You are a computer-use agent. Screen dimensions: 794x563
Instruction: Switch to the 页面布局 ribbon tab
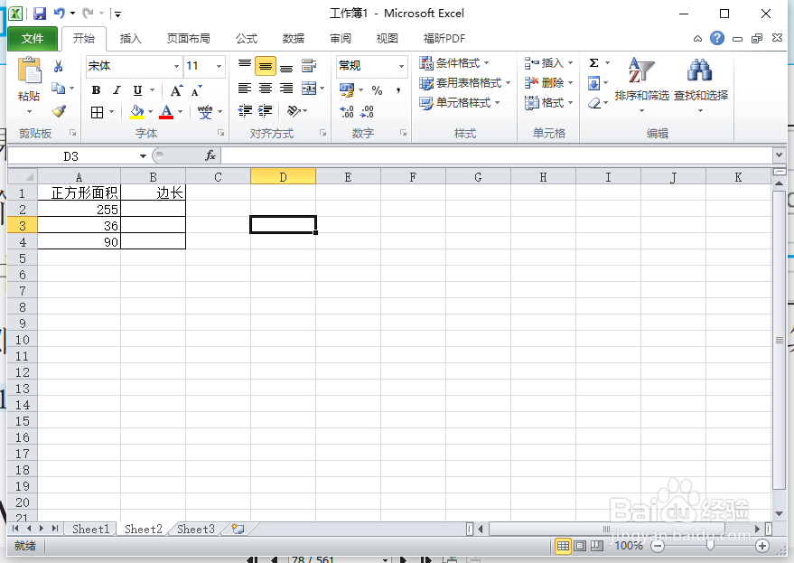(x=189, y=39)
